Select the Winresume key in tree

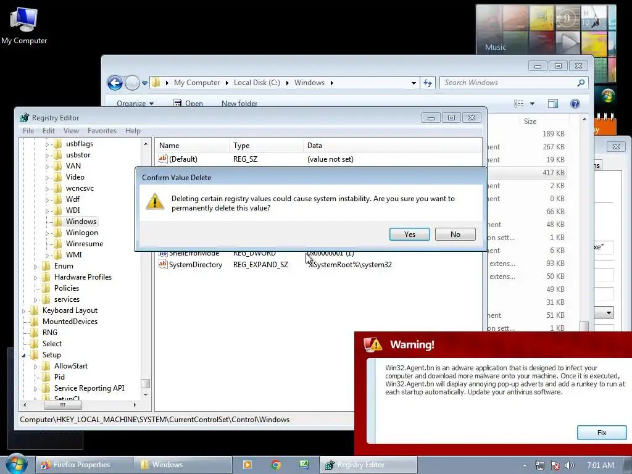pyautogui.click(x=84, y=243)
